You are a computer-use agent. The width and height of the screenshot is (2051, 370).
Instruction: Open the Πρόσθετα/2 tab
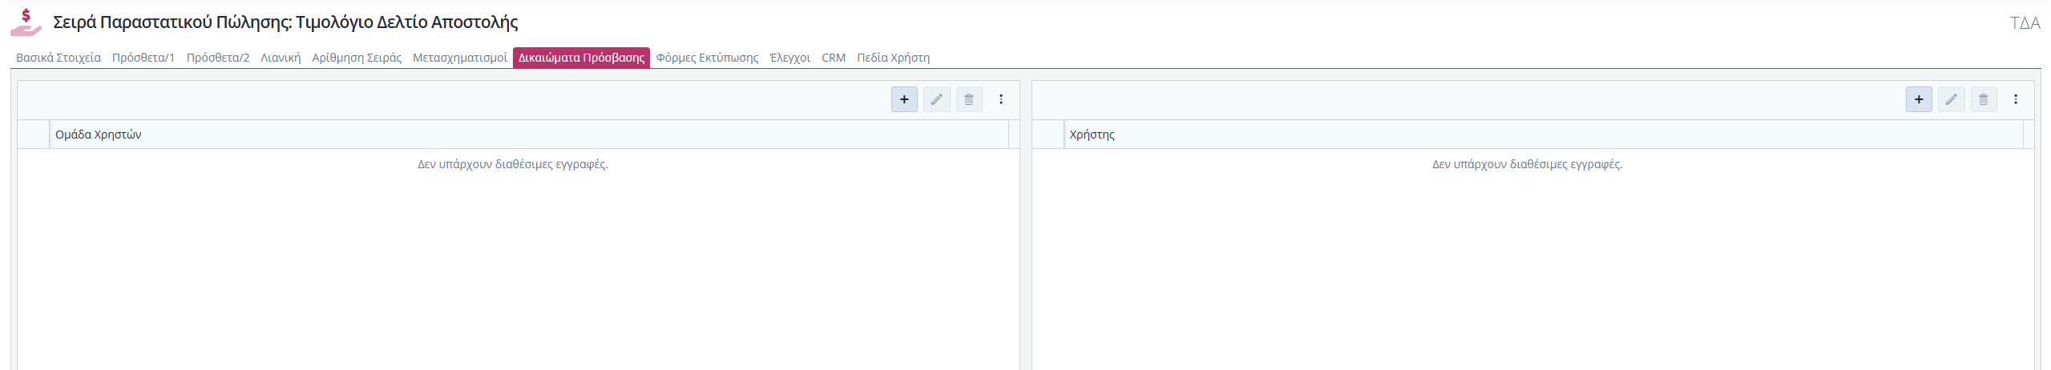pyautogui.click(x=218, y=58)
